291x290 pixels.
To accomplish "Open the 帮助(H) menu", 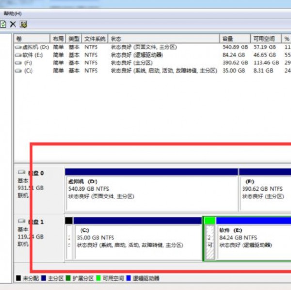I will coord(13,14).
